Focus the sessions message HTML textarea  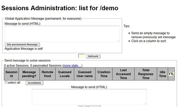pyautogui.click(x=89, y=97)
